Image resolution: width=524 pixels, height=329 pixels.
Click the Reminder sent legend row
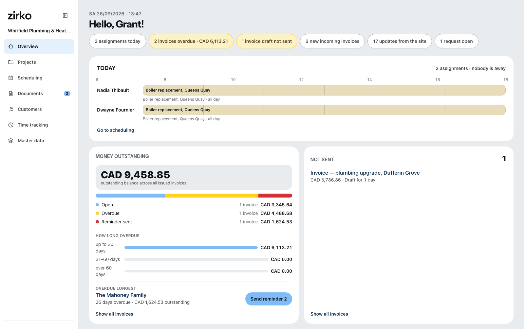194,222
